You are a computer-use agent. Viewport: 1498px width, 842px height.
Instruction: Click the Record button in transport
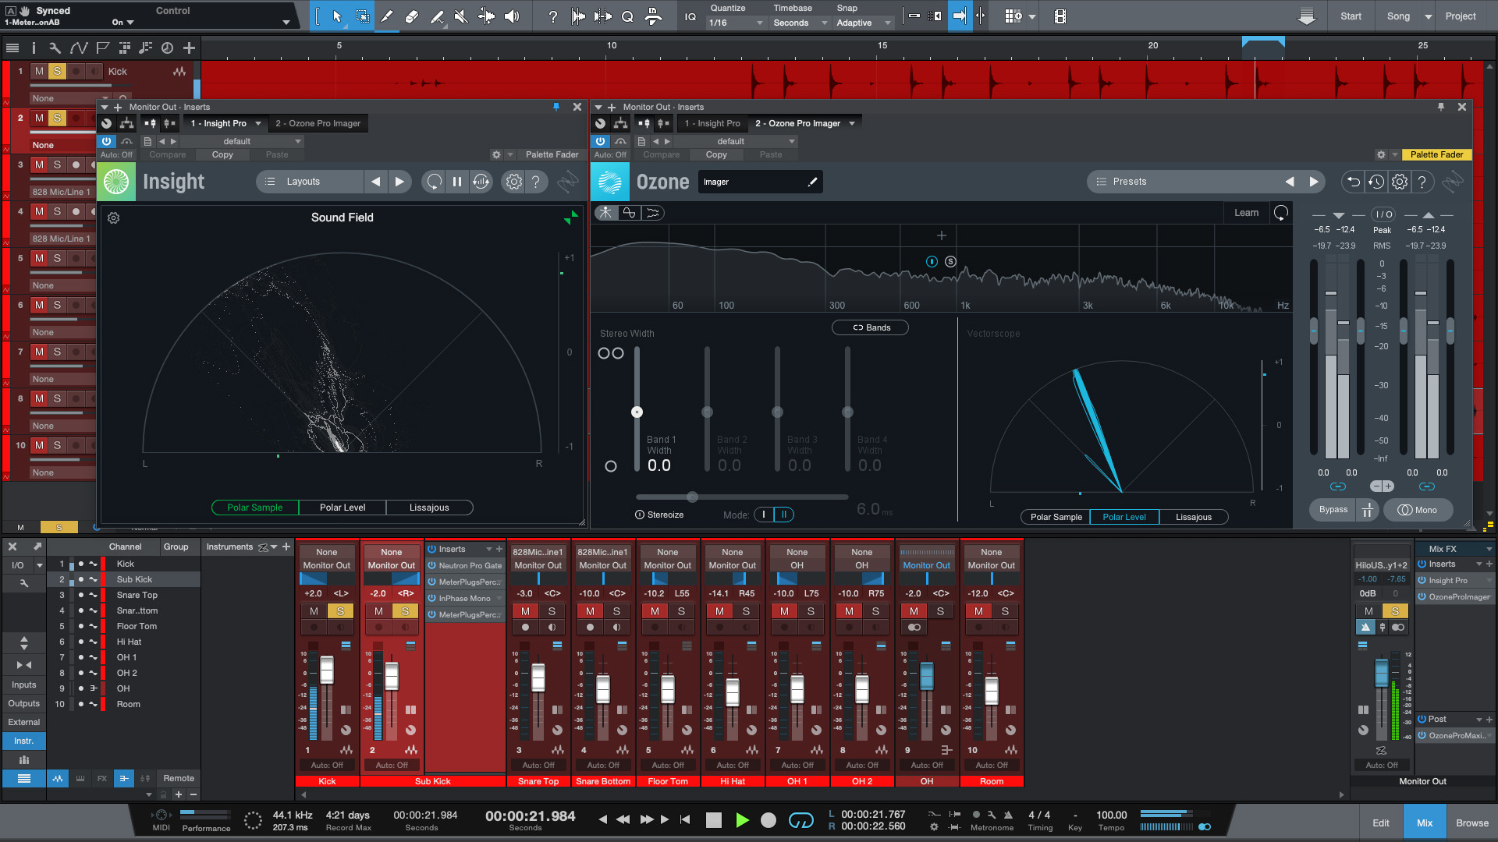point(769,820)
